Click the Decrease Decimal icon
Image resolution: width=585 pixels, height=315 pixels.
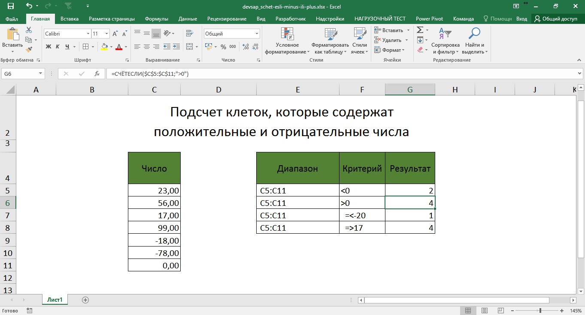(255, 47)
